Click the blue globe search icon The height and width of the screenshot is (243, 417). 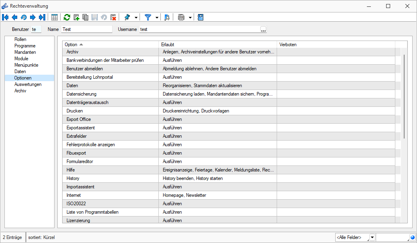413,237
